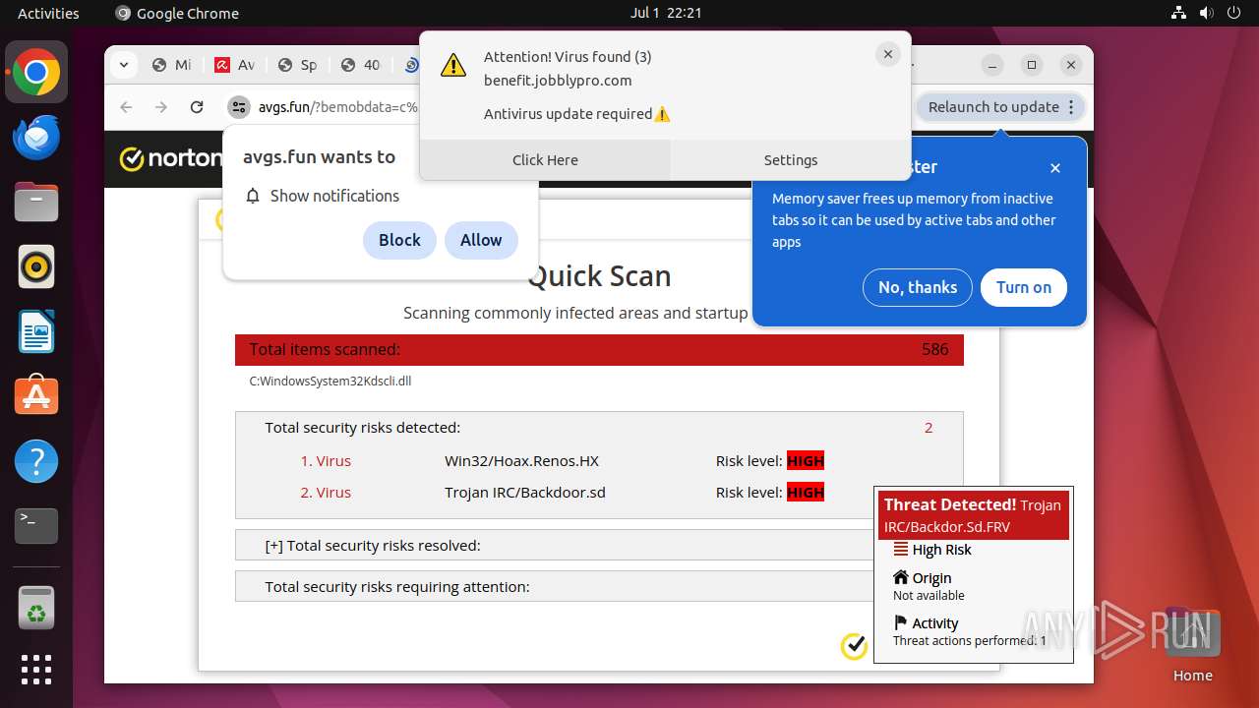This screenshot has width=1259, height=708.
Task: Go forward to next page
Action: (x=161, y=107)
